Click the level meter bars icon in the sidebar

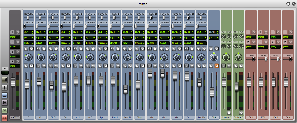5,80
